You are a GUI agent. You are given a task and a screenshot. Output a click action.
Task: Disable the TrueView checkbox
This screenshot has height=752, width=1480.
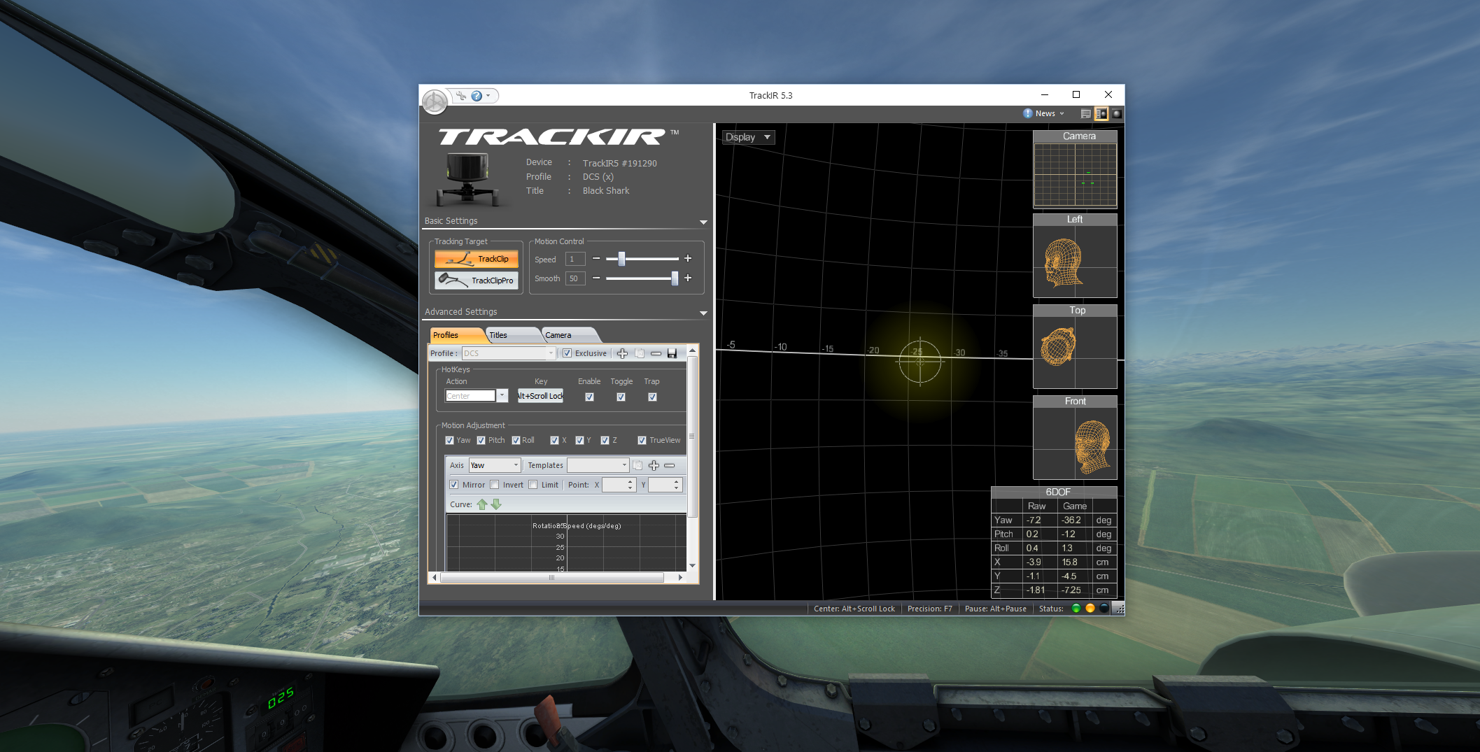pos(642,440)
